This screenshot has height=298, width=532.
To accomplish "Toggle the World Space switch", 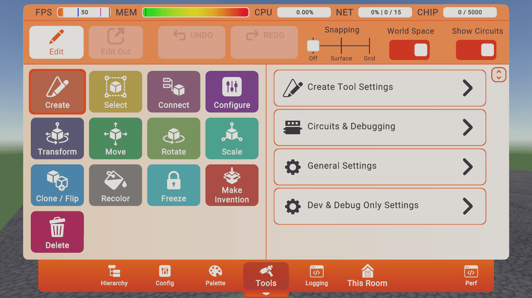I will (410, 50).
